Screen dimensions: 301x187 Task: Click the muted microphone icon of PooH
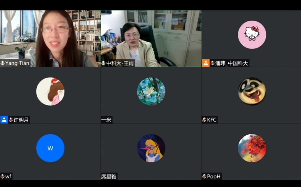[204, 176]
